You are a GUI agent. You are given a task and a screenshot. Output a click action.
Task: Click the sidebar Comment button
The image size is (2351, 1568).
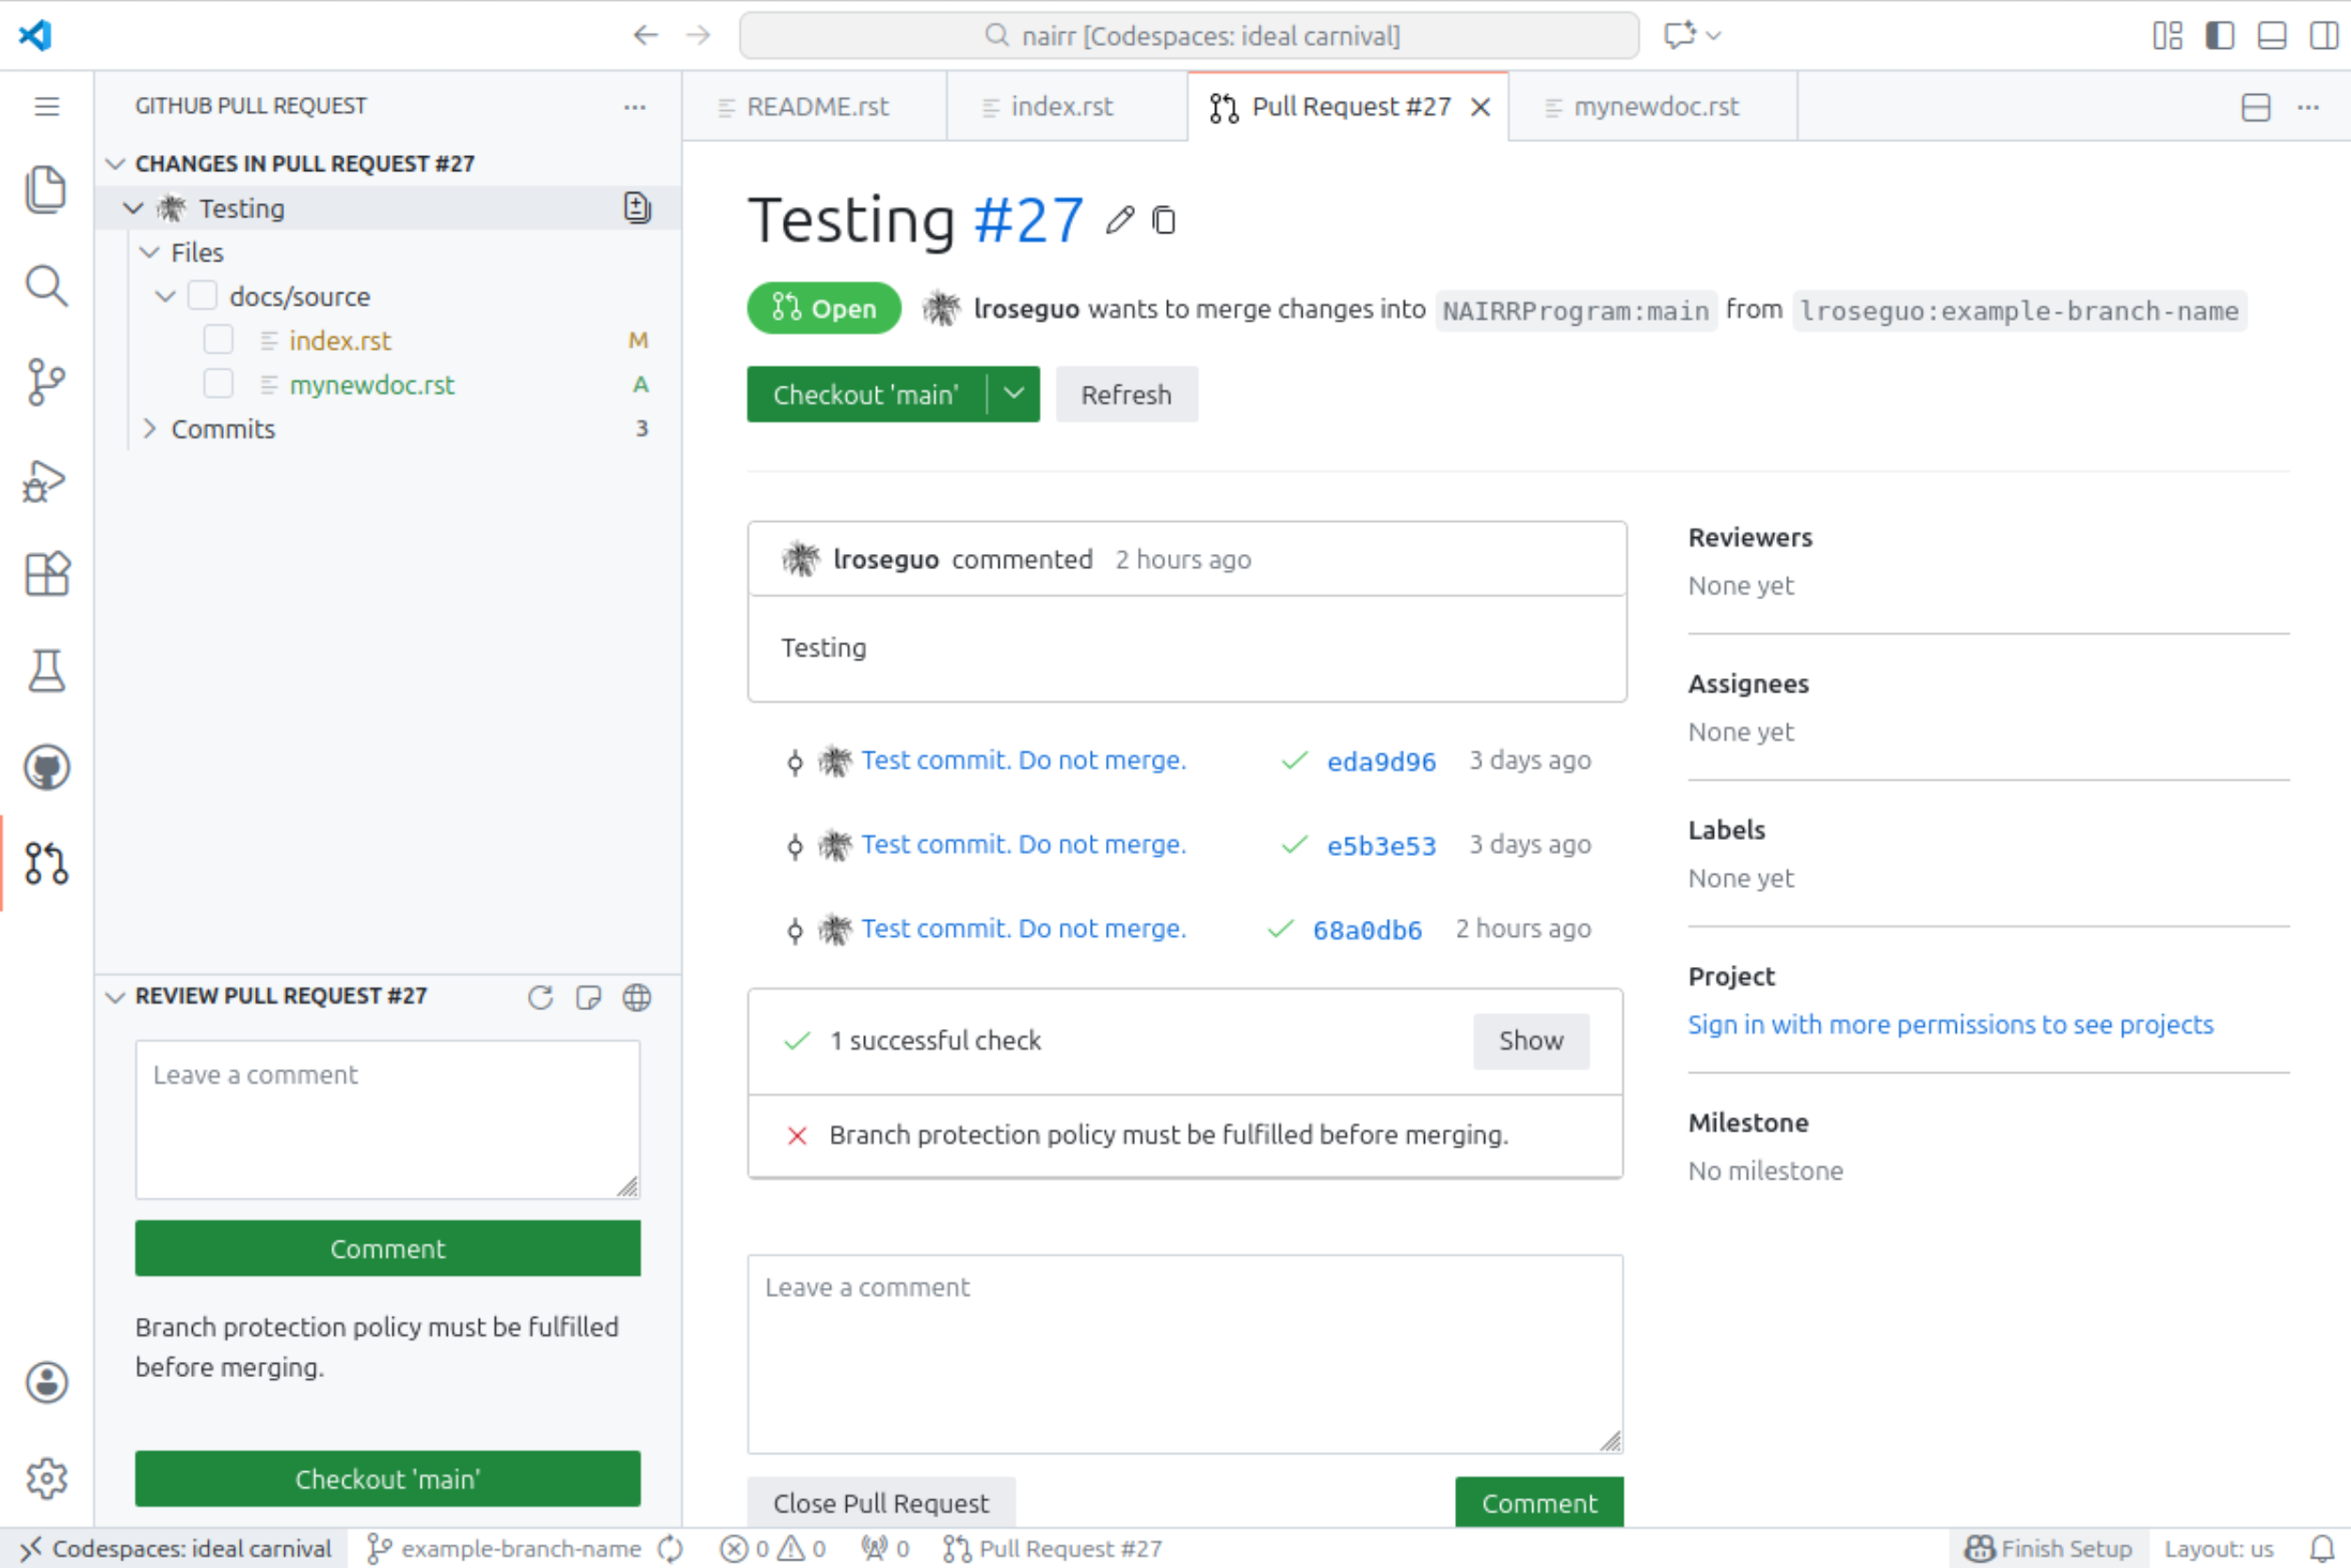388,1248
